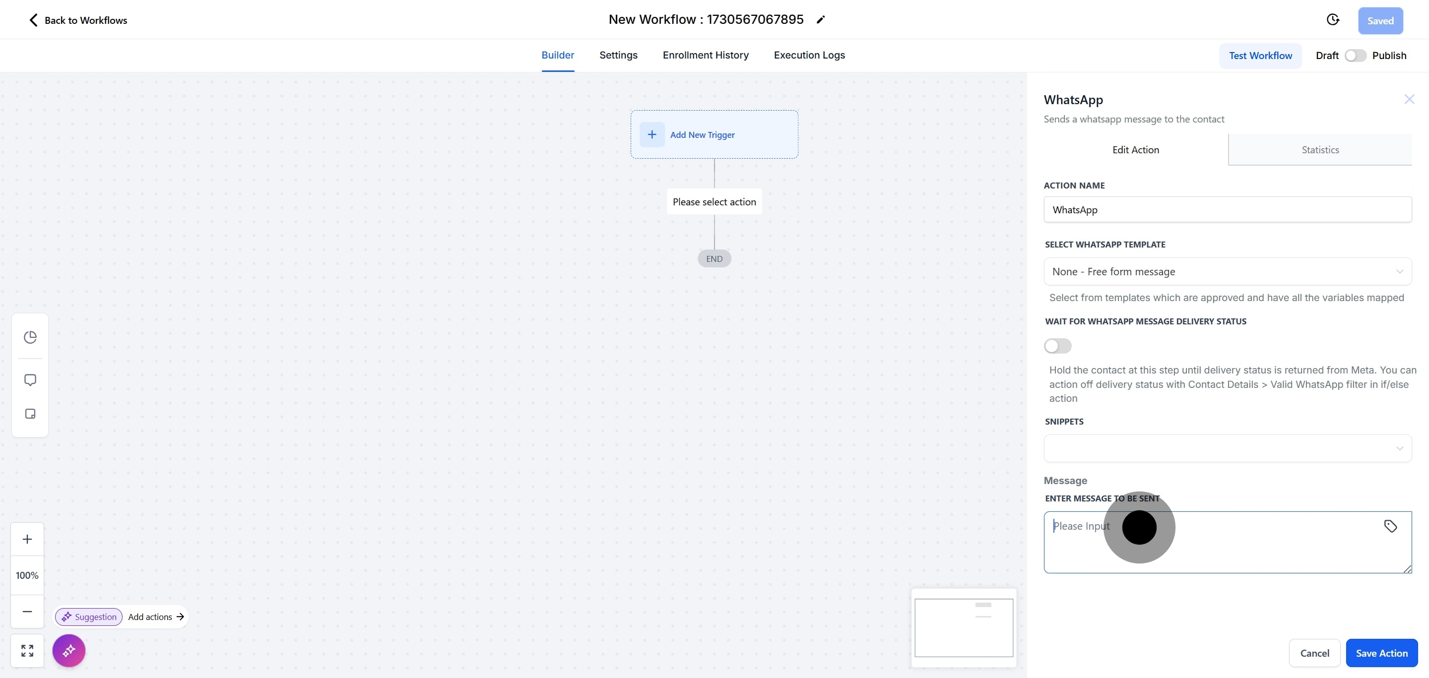Open the stats pie chart icon on left toolbar
This screenshot has height=678, width=1429.
30,337
